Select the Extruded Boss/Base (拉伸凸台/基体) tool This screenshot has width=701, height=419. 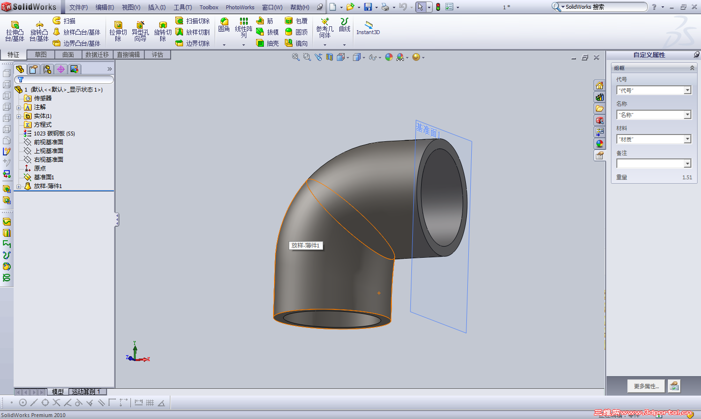(x=15, y=31)
